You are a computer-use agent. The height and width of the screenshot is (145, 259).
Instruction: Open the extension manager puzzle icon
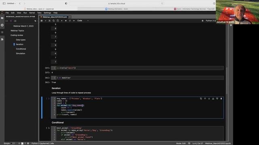[2, 39]
